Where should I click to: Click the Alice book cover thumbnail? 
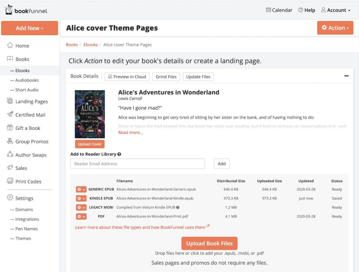(90, 114)
